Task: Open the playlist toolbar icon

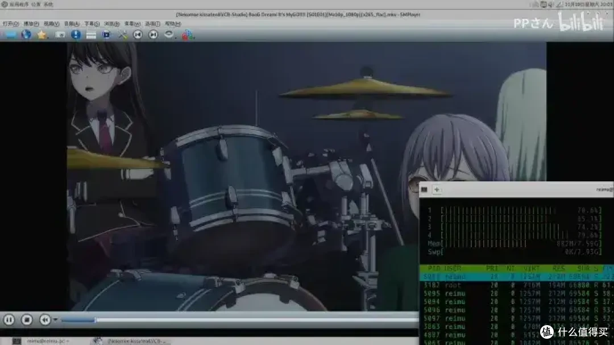Action: [91, 35]
